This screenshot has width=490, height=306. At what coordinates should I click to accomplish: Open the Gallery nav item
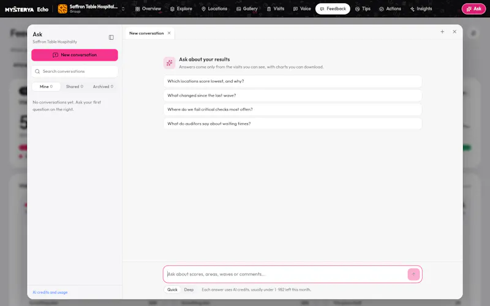247,9
